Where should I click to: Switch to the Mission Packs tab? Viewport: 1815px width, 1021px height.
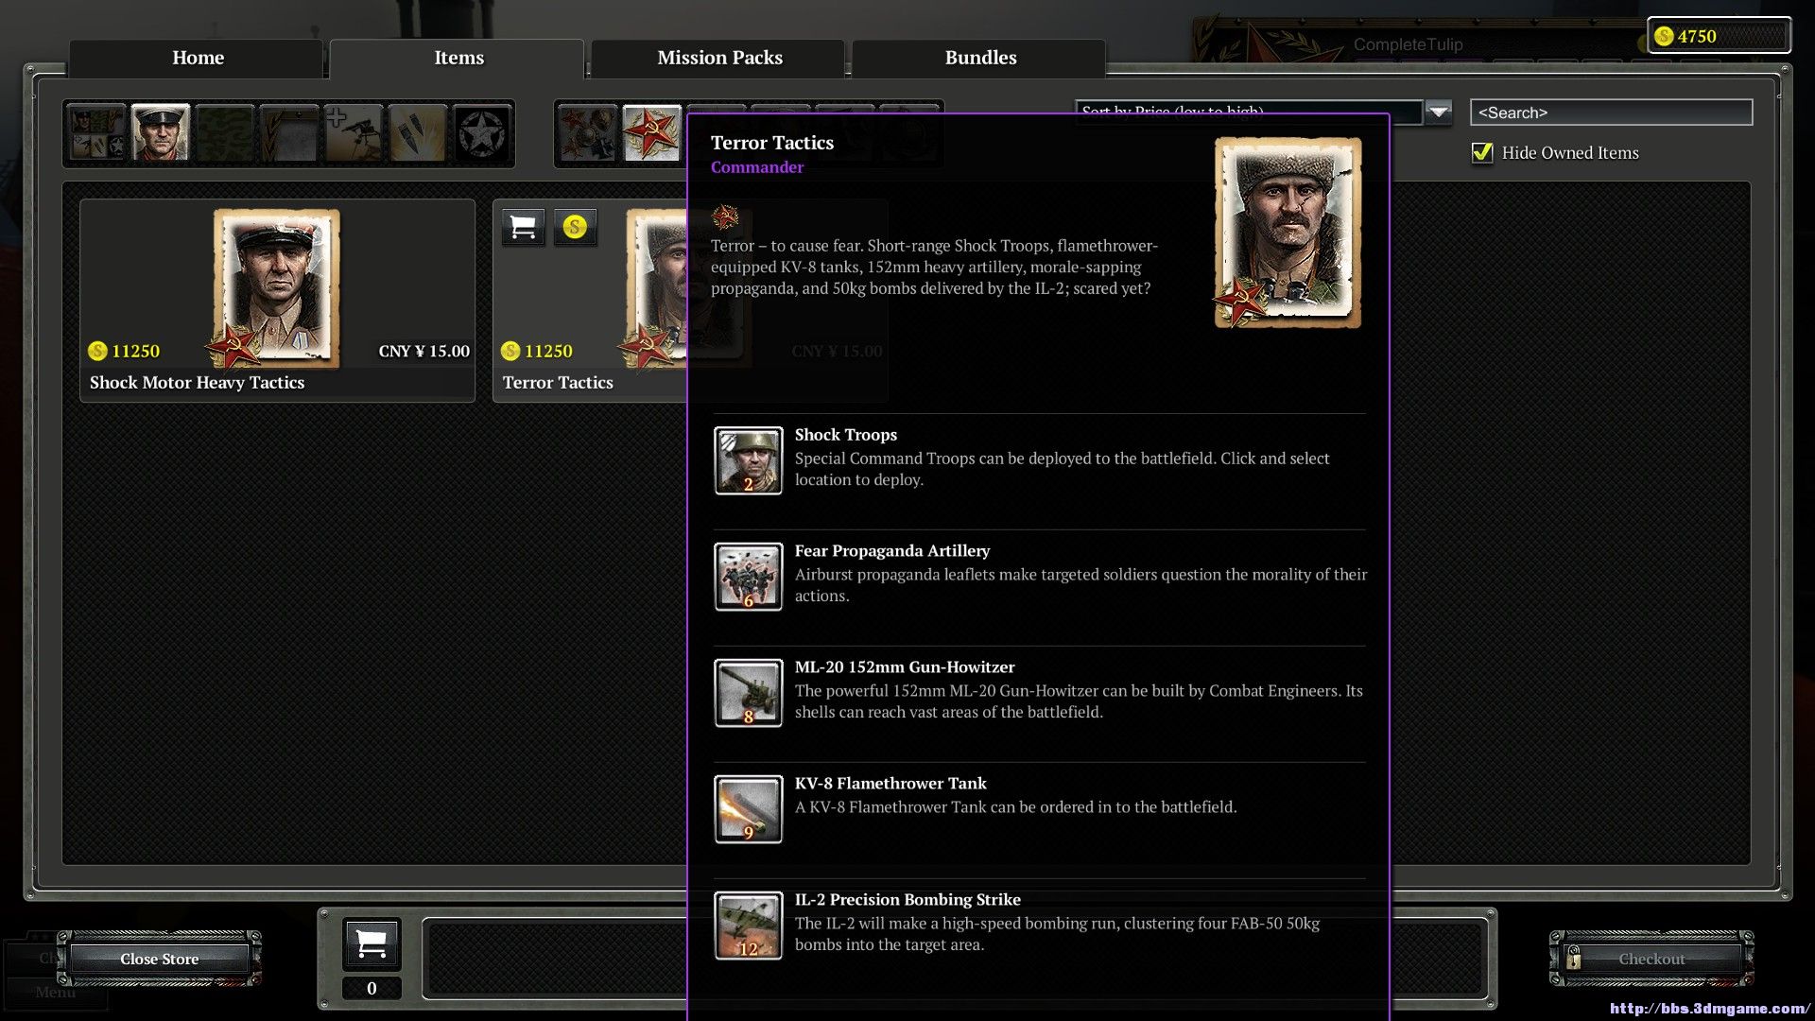pyautogui.click(x=719, y=58)
